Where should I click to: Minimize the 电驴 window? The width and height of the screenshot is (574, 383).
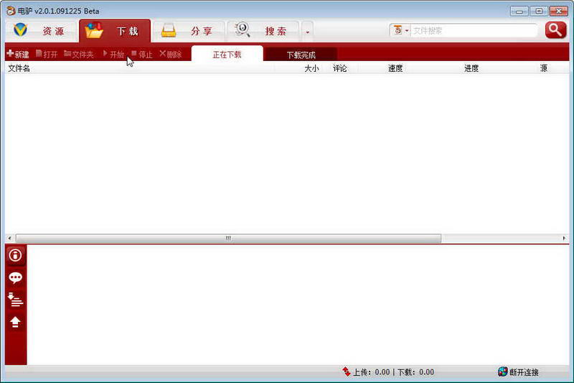519,11
